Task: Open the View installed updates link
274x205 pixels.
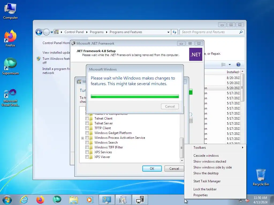Action: [x=56, y=53]
